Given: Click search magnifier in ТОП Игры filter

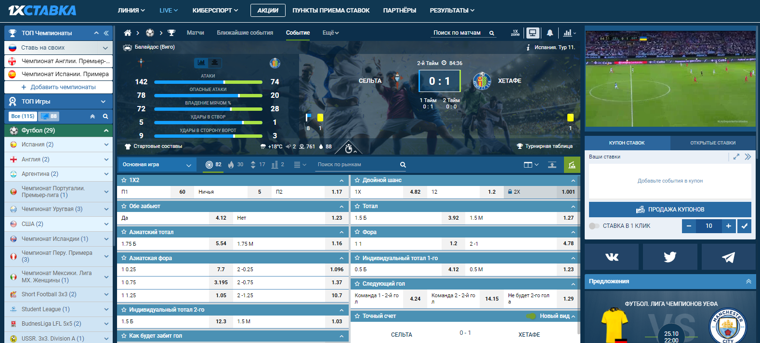Looking at the screenshot, I should [105, 116].
